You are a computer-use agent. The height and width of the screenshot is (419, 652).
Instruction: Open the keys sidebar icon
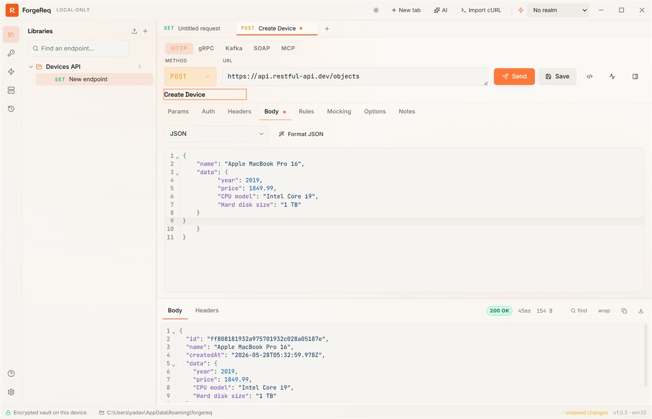click(x=11, y=53)
